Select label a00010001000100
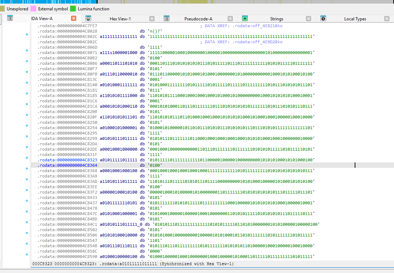Viewport: 394px width, 273px height. 119,171
